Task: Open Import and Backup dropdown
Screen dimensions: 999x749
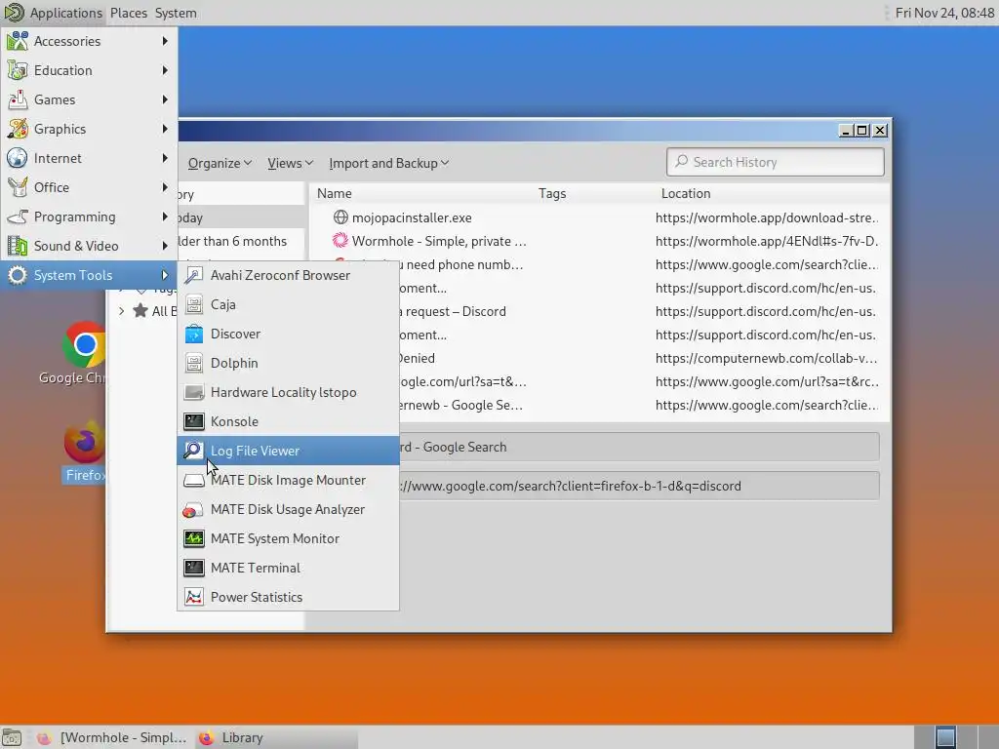Action: (x=388, y=163)
